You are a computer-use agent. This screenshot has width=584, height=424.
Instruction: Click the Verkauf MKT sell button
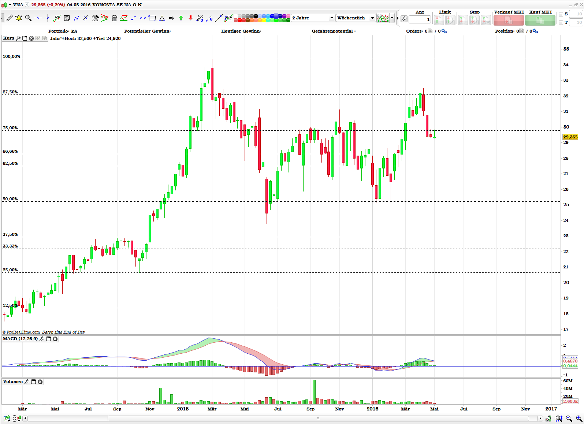click(508, 20)
